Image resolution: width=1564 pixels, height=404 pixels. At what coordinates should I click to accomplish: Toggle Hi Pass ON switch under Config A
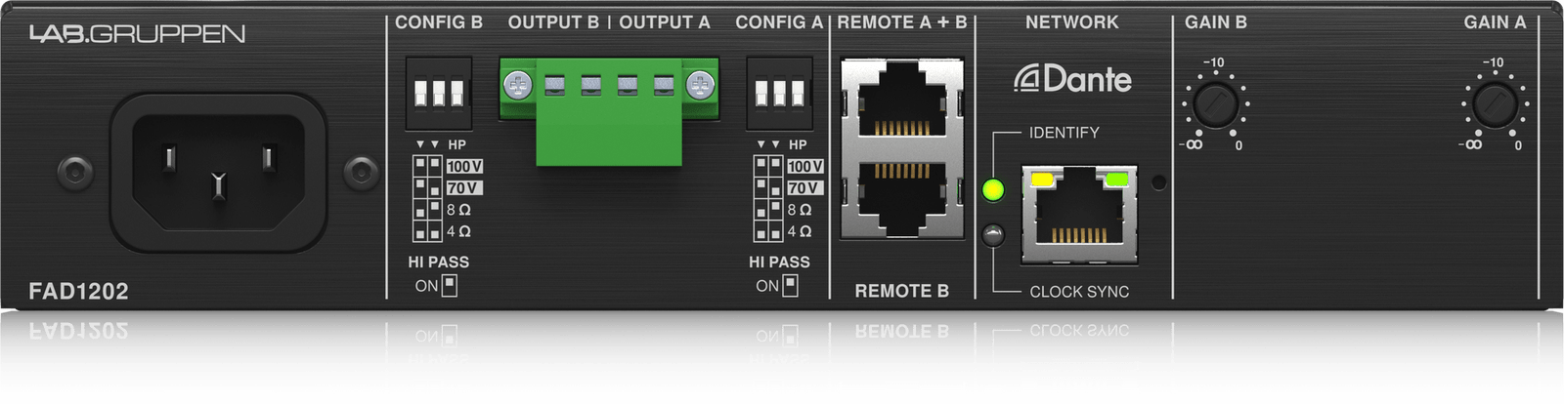(790, 285)
